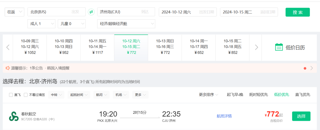Click 选择 for the Spring Airlines flight

tap(301, 116)
